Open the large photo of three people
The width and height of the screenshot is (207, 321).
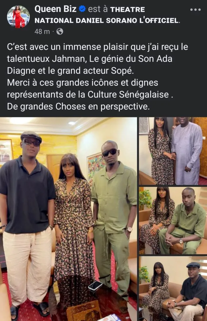[x=68, y=219]
